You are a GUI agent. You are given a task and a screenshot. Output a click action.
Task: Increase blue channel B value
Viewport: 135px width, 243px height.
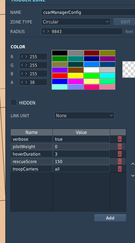26,74
